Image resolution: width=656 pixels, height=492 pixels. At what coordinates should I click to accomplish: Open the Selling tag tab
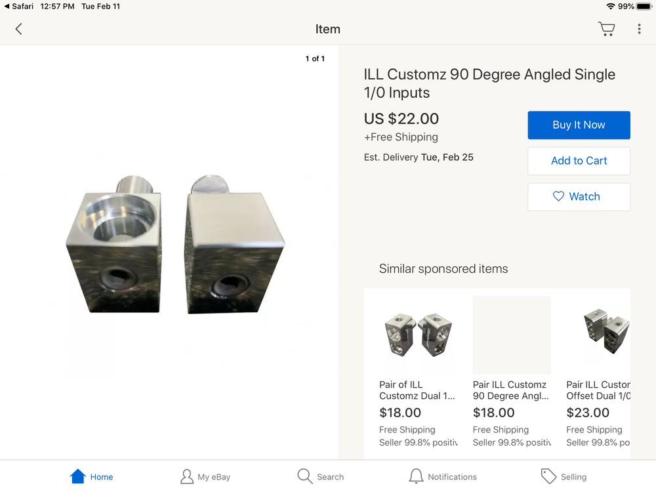point(564,476)
